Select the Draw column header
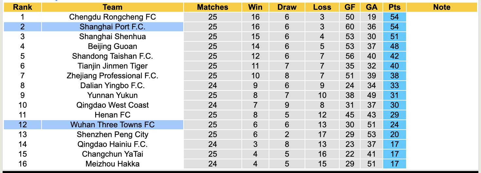 (x=287, y=7)
